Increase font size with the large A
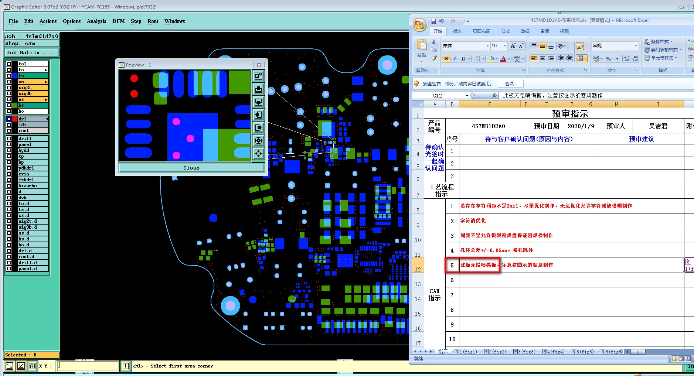Image resolution: width=694 pixels, height=376 pixels. tap(513, 46)
